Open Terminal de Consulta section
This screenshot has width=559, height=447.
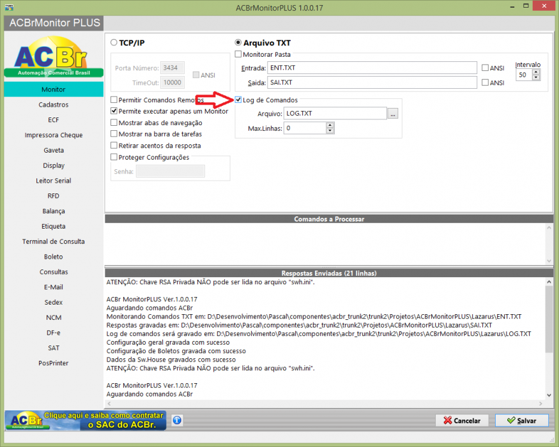coord(54,241)
